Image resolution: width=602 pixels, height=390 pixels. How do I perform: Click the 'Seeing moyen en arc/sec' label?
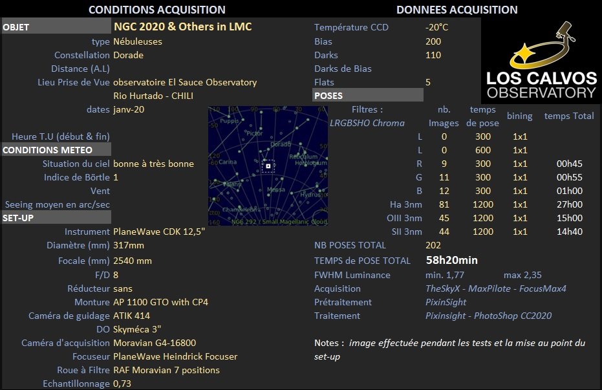tap(57, 204)
